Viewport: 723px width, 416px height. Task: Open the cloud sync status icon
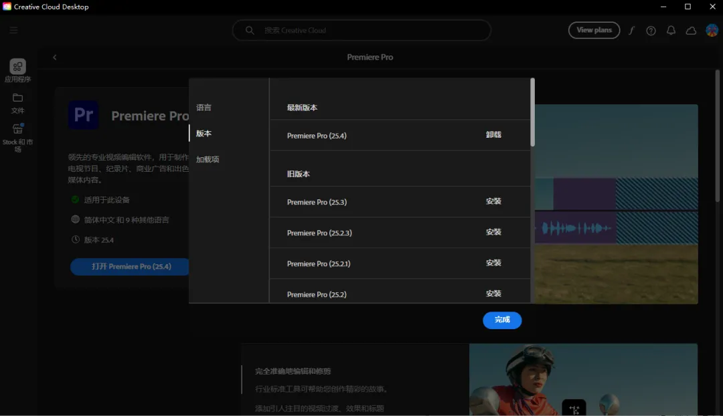(691, 30)
